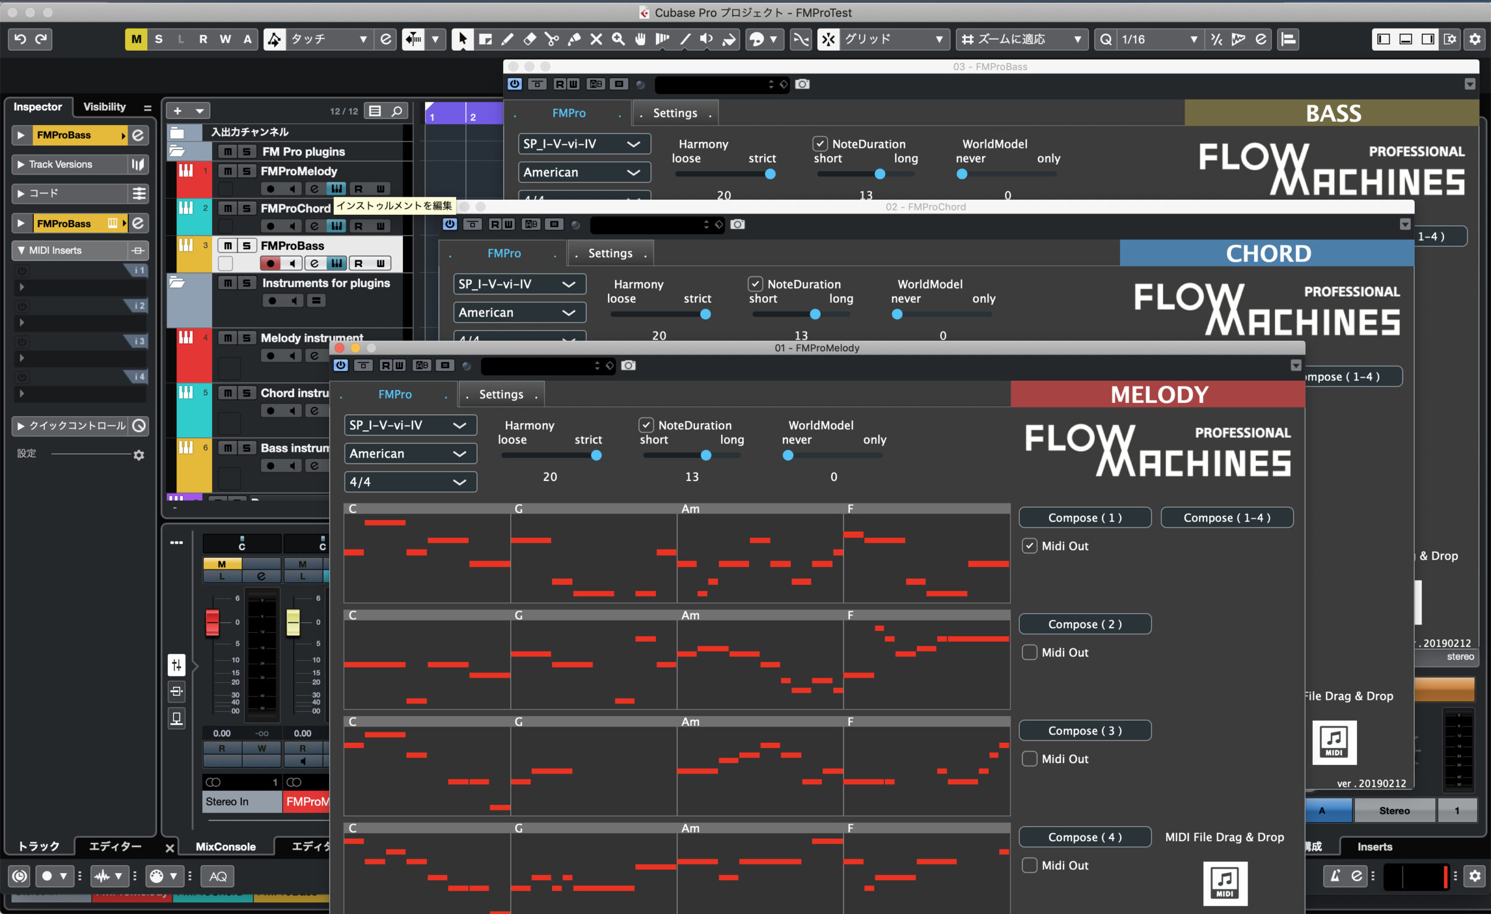
Task: Select the Mute X tool
Action: (596, 40)
